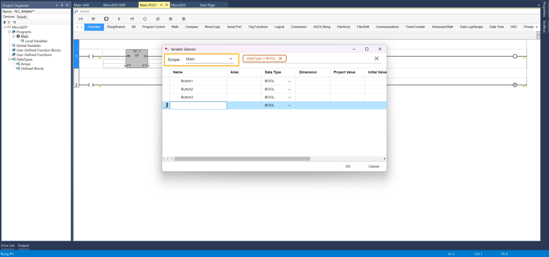The width and height of the screenshot is (549, 257).
Task: Remove the DataType BOOL filter chip
Action: click(280, 58)
